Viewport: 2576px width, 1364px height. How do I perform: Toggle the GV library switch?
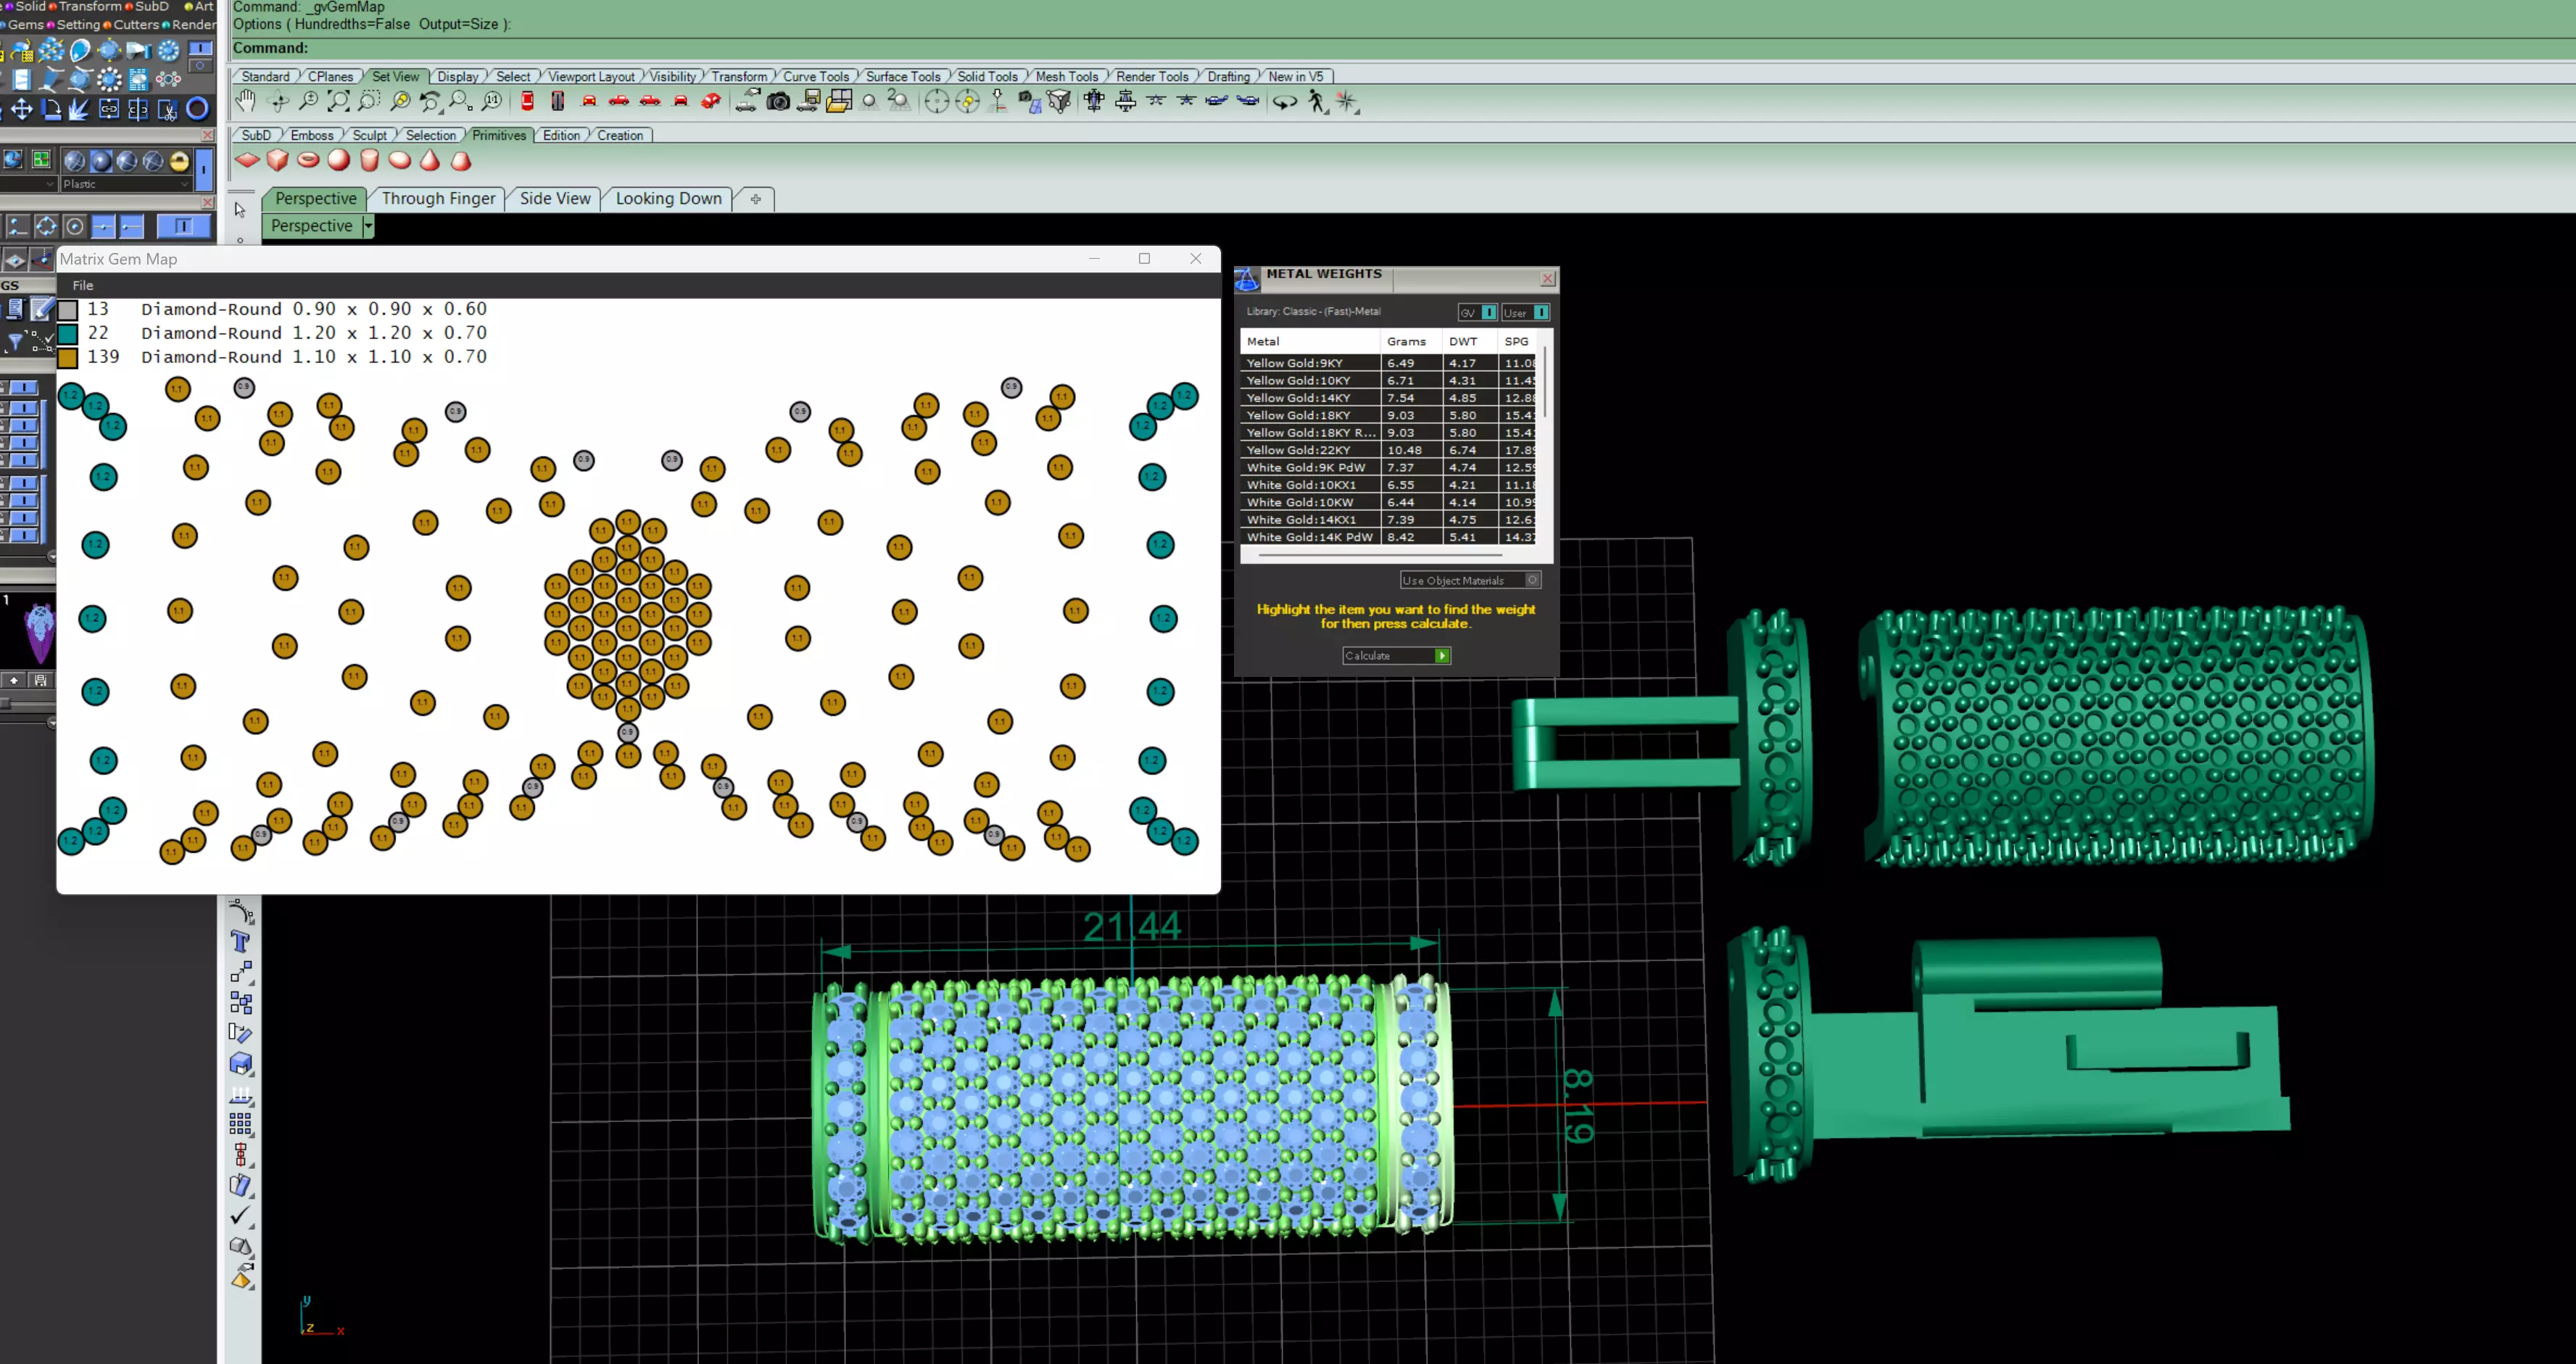click(x=1489, y=312)
